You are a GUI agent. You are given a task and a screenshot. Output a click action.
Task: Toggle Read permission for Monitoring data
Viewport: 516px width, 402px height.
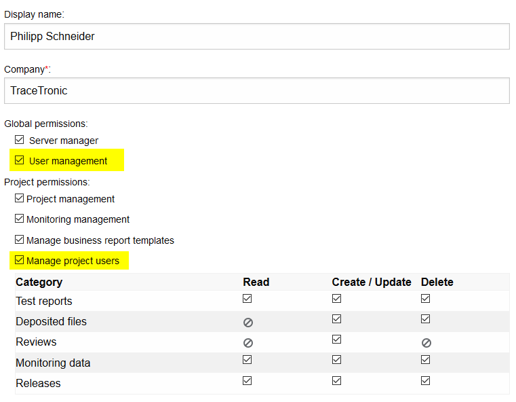[x=247, y=359]
